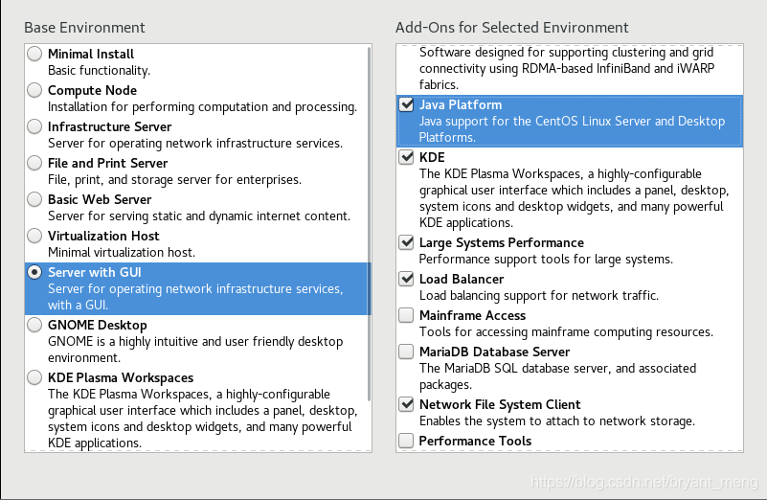Click the 'Server with GUI' label

click(95, 272)
